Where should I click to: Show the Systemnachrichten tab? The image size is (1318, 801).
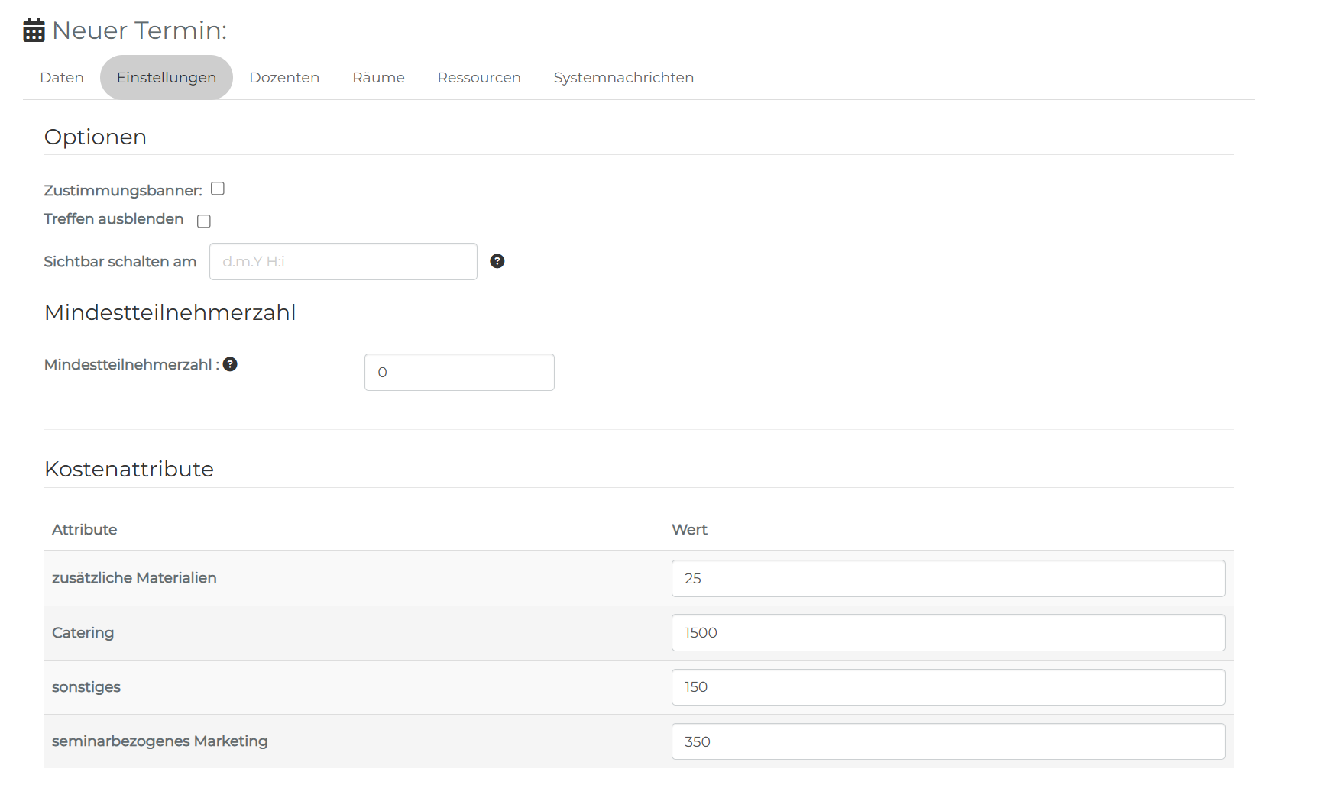(623, 77)
